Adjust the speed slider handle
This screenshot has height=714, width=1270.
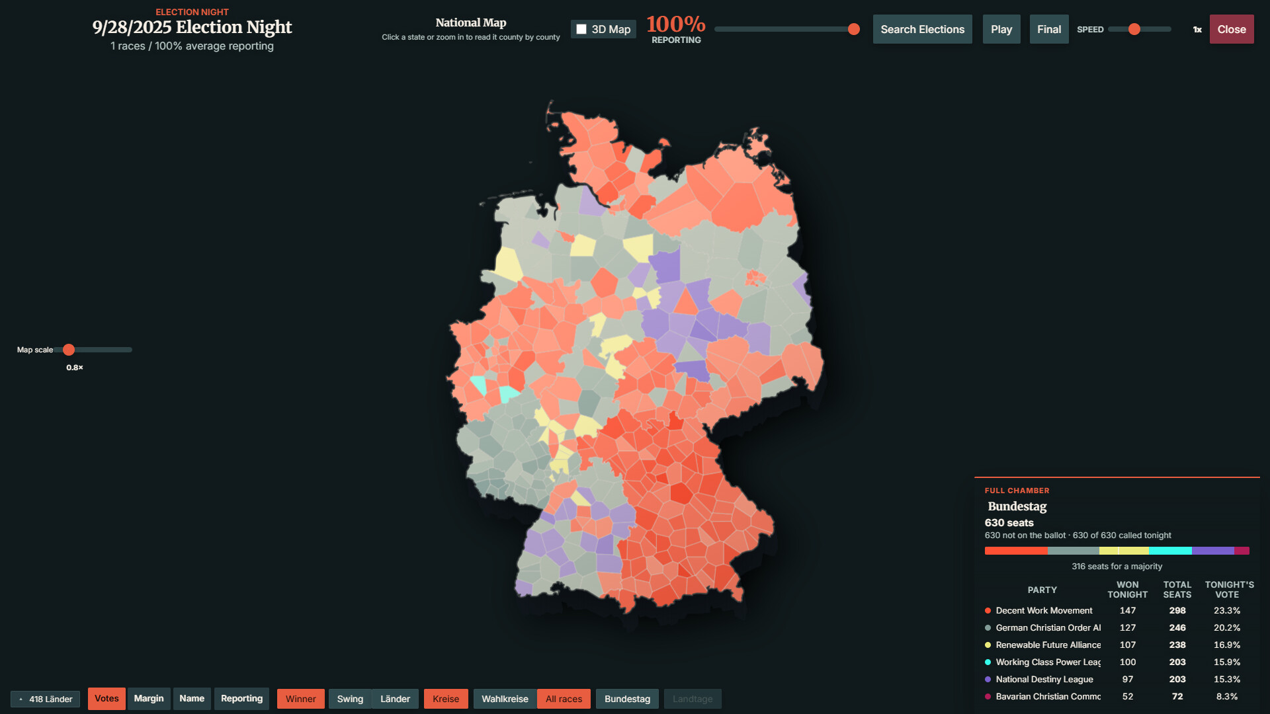click(x=1134, y=29)
